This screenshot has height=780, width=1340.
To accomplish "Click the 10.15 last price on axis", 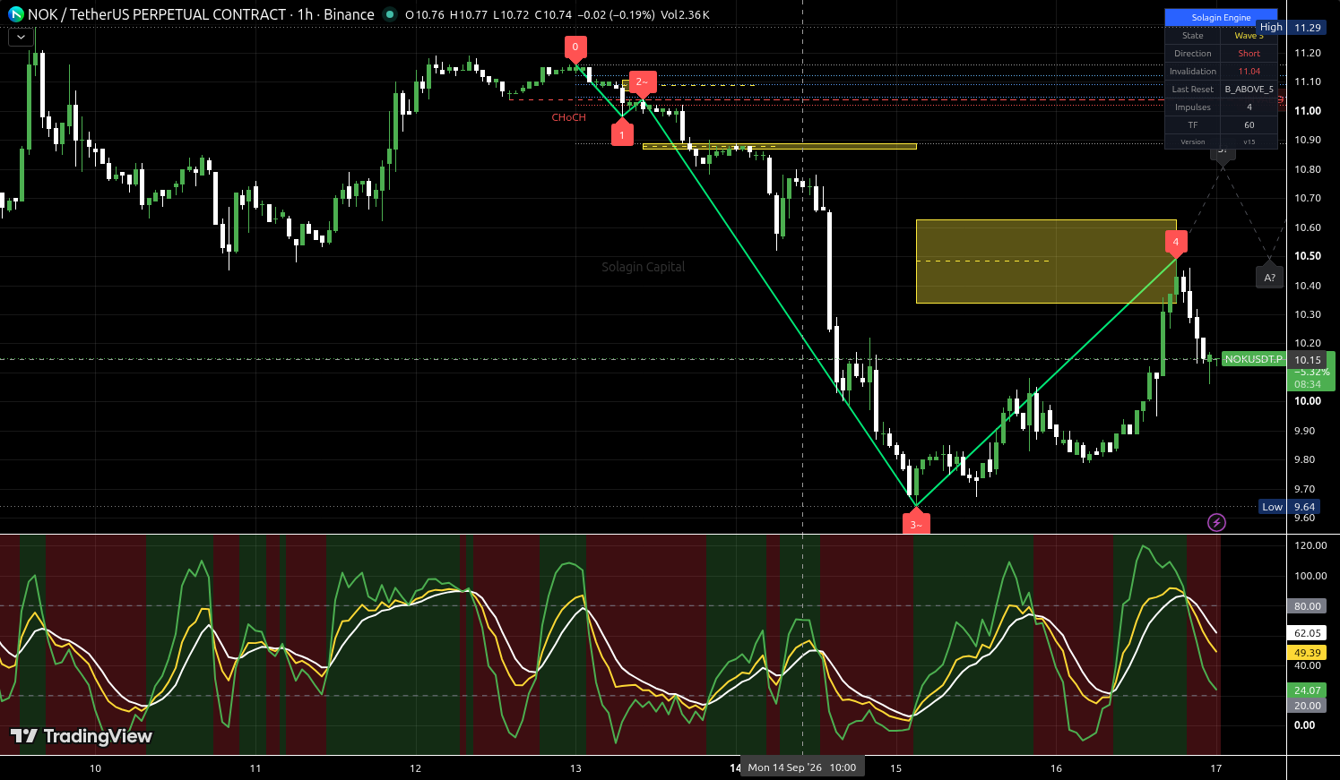I will pos(1308,360).
